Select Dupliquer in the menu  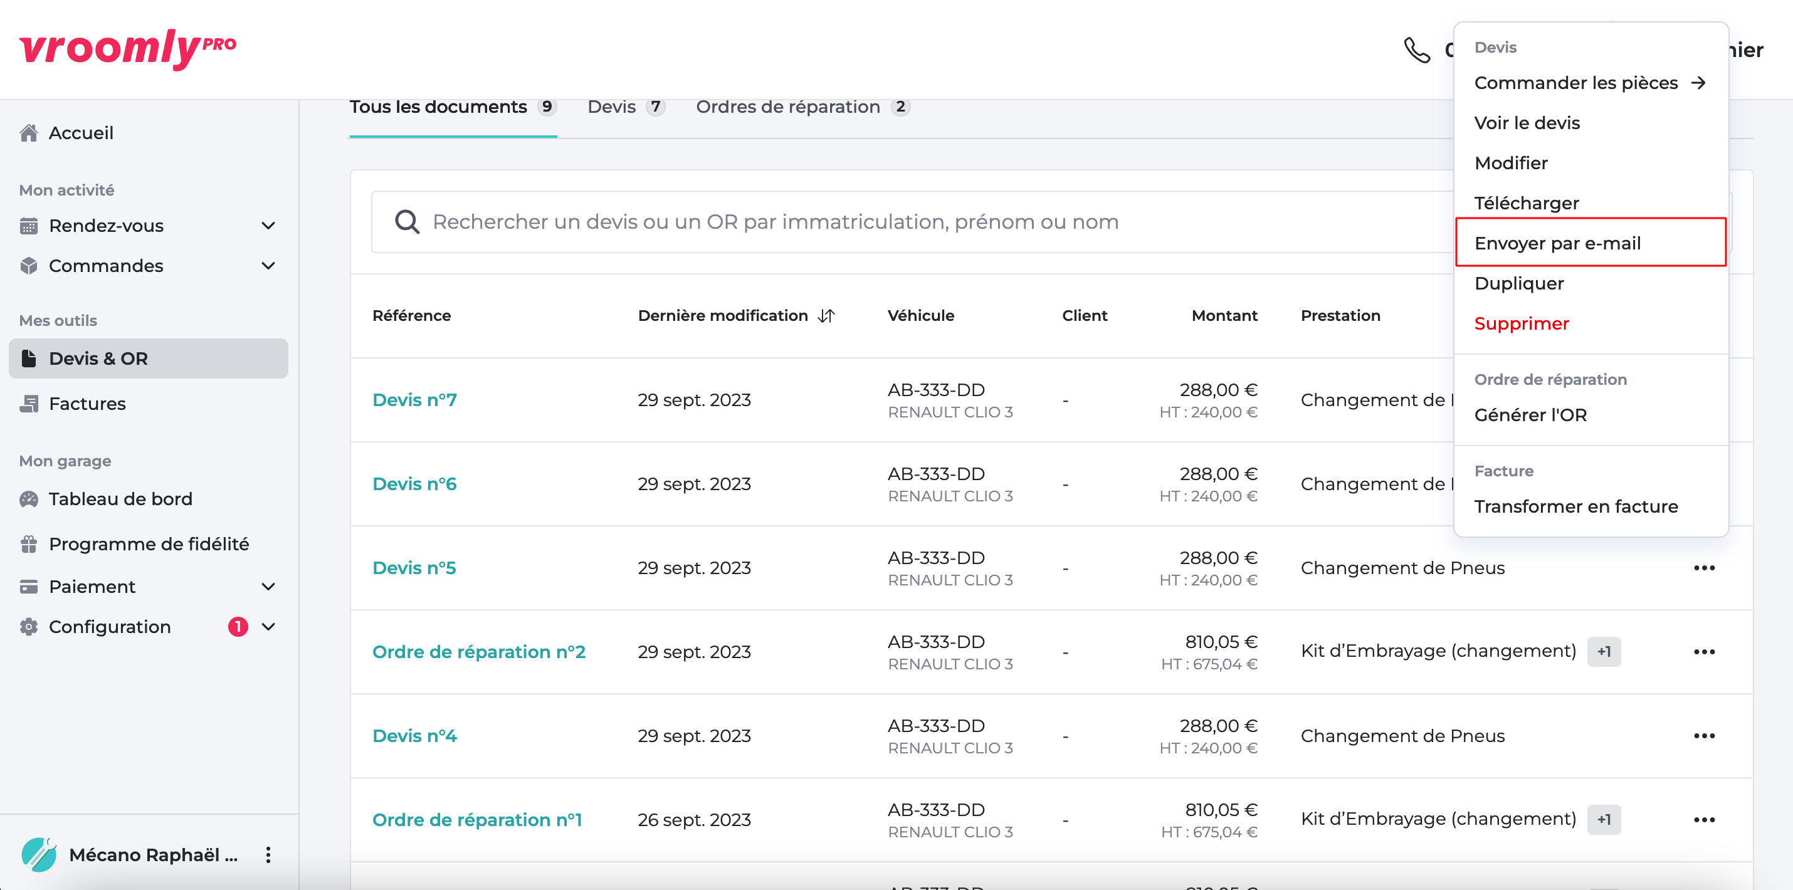click(x=1519, y=283)
